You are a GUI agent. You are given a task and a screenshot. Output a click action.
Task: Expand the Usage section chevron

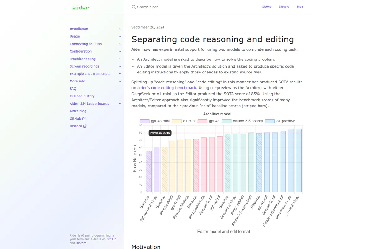pyautogui.click(x=120, y=36)
